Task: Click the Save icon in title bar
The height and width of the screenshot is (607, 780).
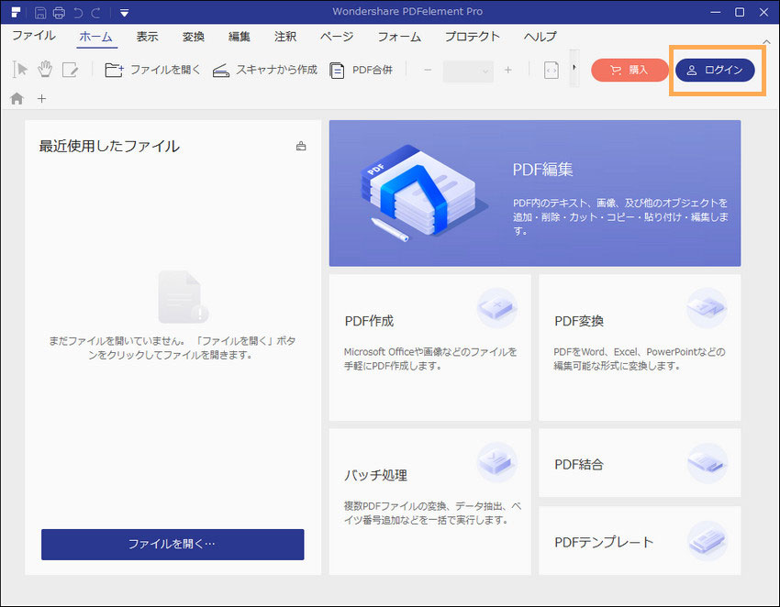Action: click(40, 13)
